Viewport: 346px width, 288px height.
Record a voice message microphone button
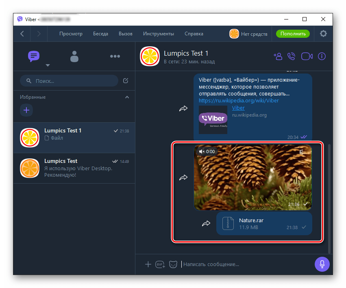pyautogui.click(x=322, y=264)
